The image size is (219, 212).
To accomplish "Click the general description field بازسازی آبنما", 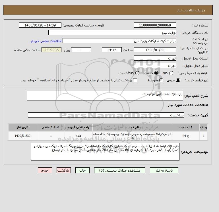I will [x=105, y=96].
